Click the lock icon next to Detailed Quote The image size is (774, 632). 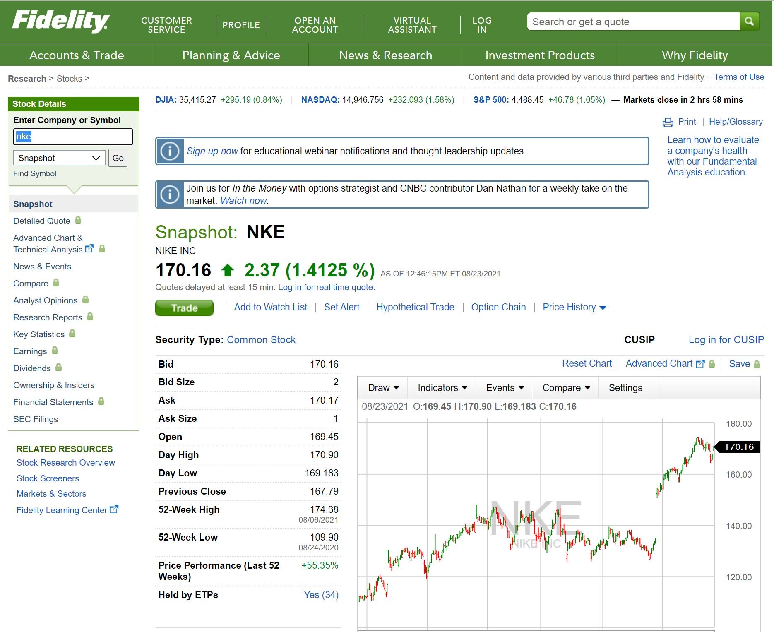(x=78, y=220)
